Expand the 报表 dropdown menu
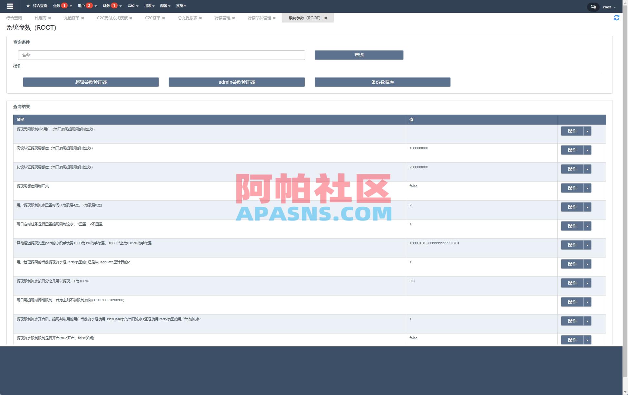This screenshot has height=395, width=628. (x=149, y=6)
